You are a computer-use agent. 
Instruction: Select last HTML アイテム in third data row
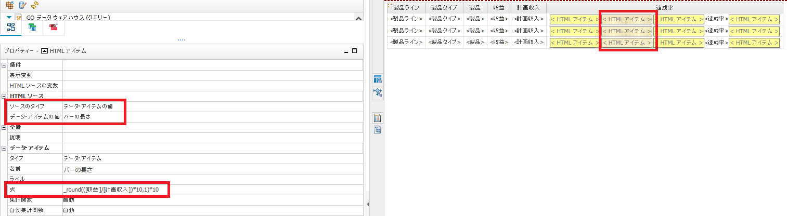(754, 43)
